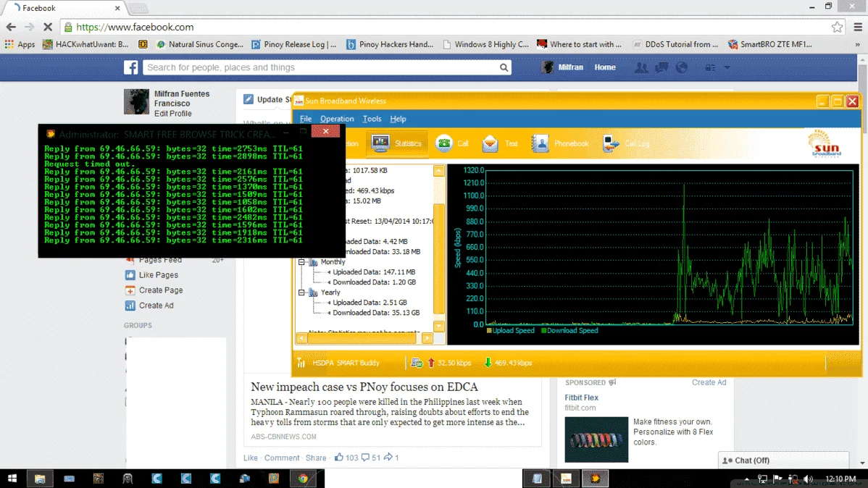
Task: Click taskbar volume icon
Action: pos(809,479)
